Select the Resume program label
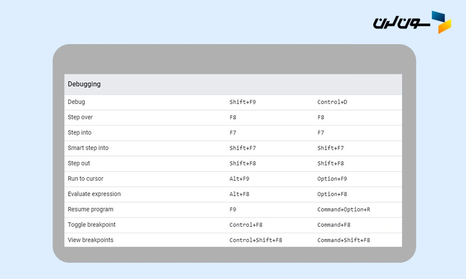Viewport: 466px width, 279px height. (x=90, y=209)
